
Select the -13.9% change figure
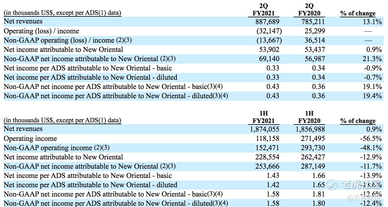pyautogui.click(x=371, y=175)
